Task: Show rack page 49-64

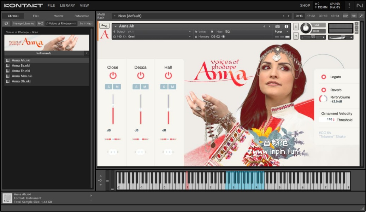Action: click(x=335, y=16)
